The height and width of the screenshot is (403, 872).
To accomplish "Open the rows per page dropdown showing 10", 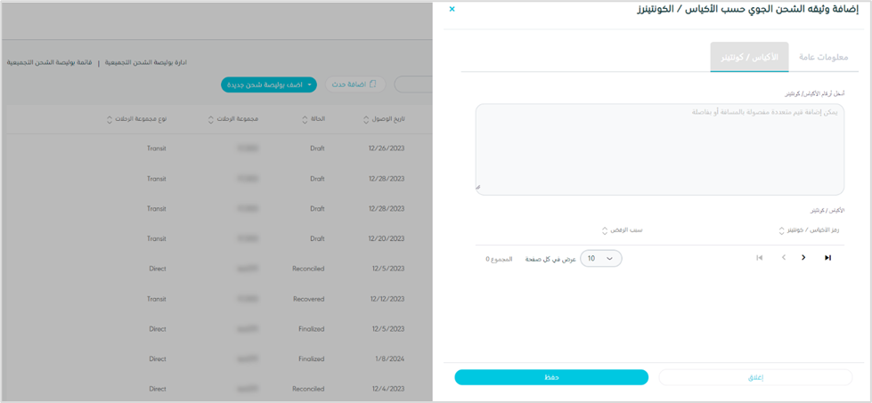I will tap(601, 259).
